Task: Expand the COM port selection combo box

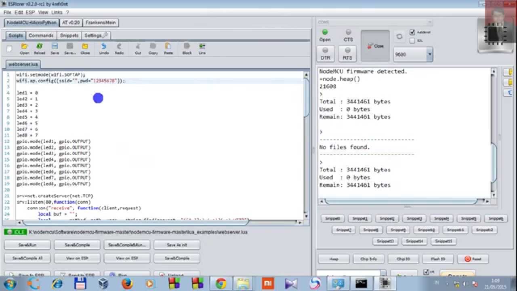Action: pyautogui.click(x=429, y=22)
